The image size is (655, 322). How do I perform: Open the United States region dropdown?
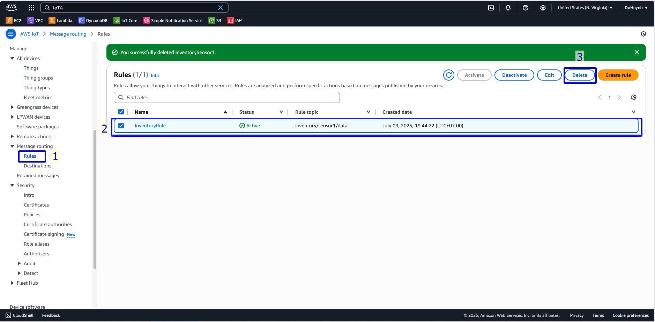point(585,8)
